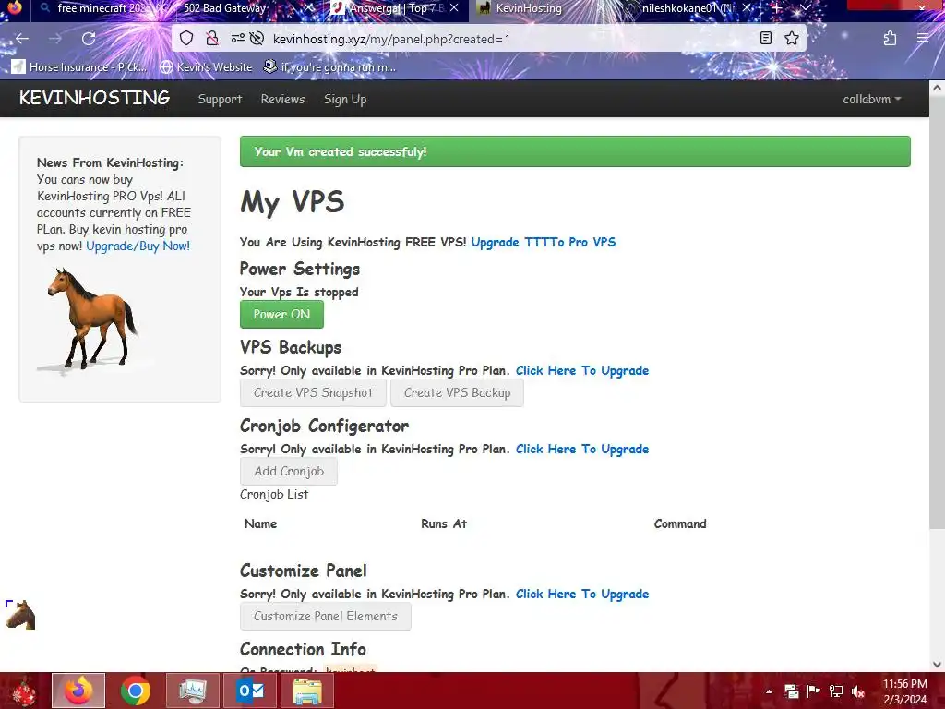The height and width of the screenshot is (709, 945).
Task: Click the Command column header
Action: click(x=680, y=524)
